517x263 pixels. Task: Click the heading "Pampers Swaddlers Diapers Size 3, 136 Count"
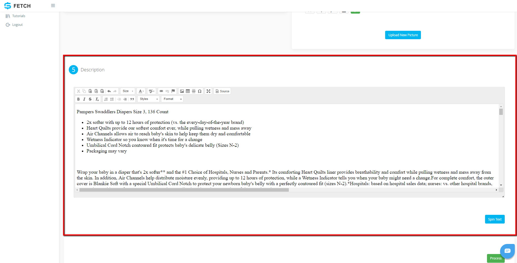click(x=123, y=112)
